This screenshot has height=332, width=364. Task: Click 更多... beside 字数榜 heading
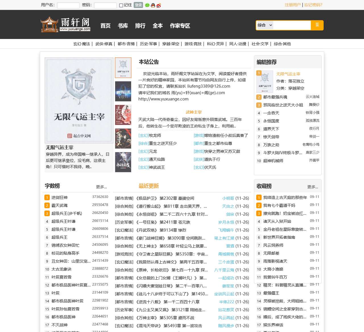pyautogui.click(x=102, y=187)
